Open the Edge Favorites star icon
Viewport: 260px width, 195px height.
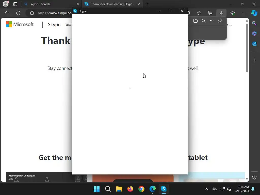[x=199, y=13]
